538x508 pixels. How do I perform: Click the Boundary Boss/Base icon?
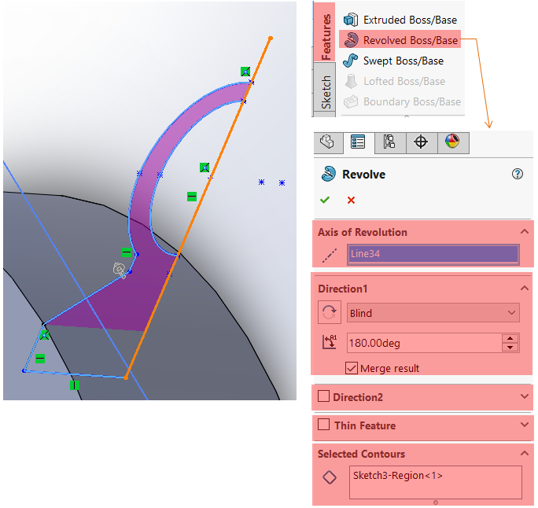[351, 102]
